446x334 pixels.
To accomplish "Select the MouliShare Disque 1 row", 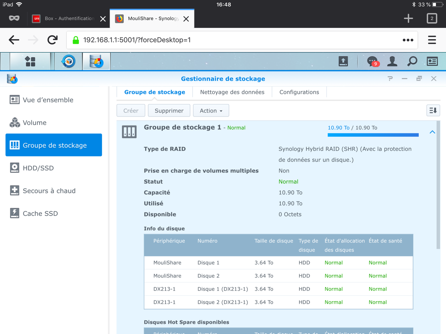I will 278,263.
